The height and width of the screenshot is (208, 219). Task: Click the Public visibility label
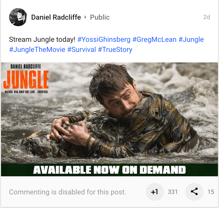click(100, 17)
